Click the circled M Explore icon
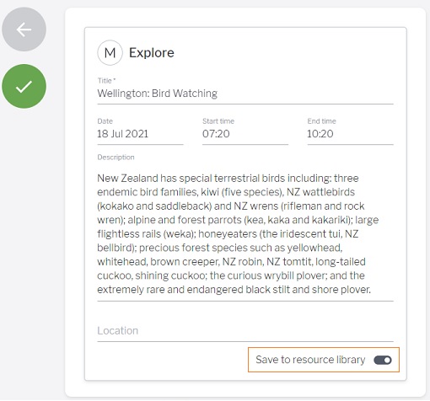This screenshot has width=430, height=401. click(x=110, y=52)
